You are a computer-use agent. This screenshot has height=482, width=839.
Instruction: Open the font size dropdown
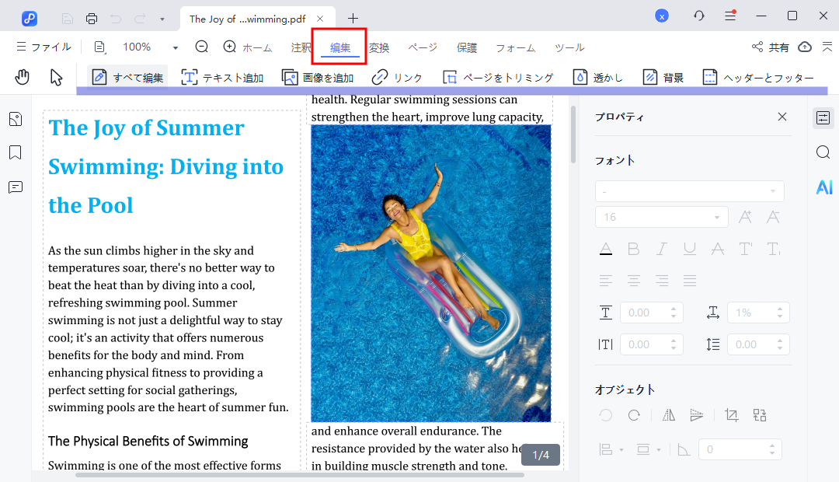click(717, 217)
